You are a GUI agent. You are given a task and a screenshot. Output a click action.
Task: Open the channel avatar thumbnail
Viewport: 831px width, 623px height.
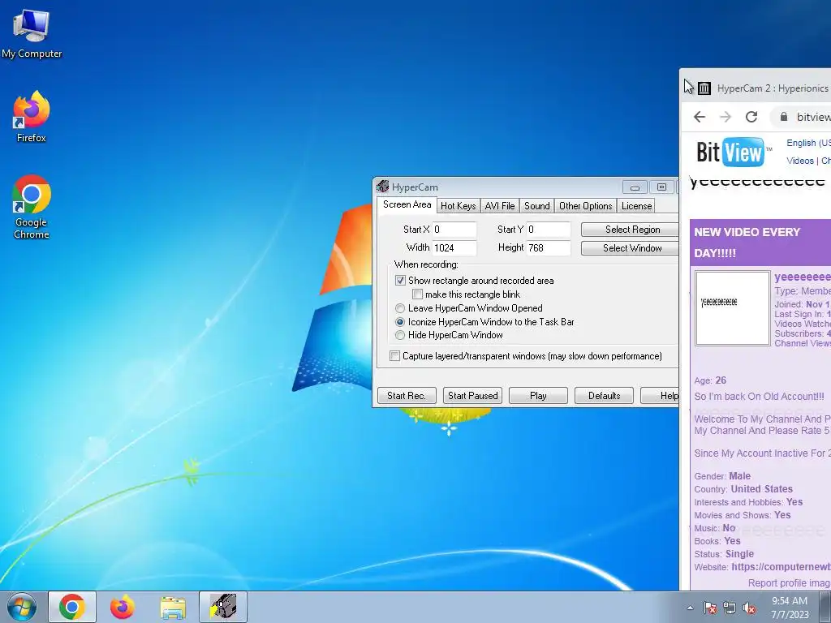click(733, 308)
